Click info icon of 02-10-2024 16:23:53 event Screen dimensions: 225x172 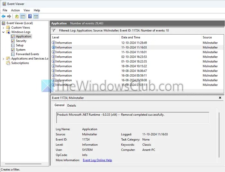coord(54,57)
